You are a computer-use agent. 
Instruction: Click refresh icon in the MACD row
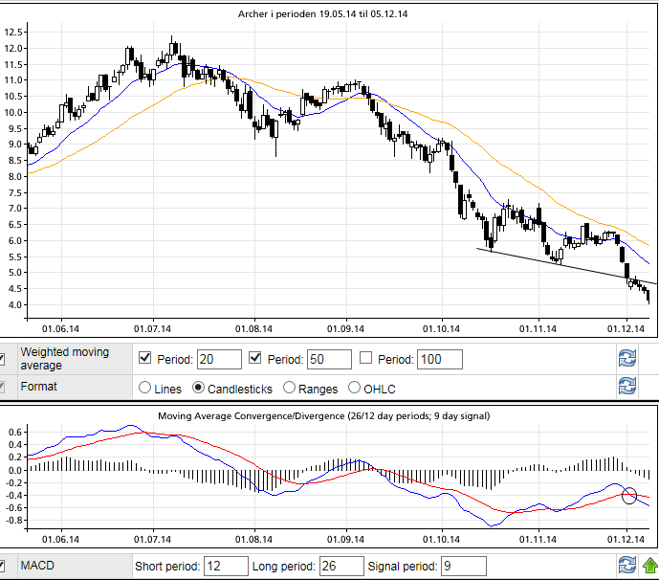(626, 566)
